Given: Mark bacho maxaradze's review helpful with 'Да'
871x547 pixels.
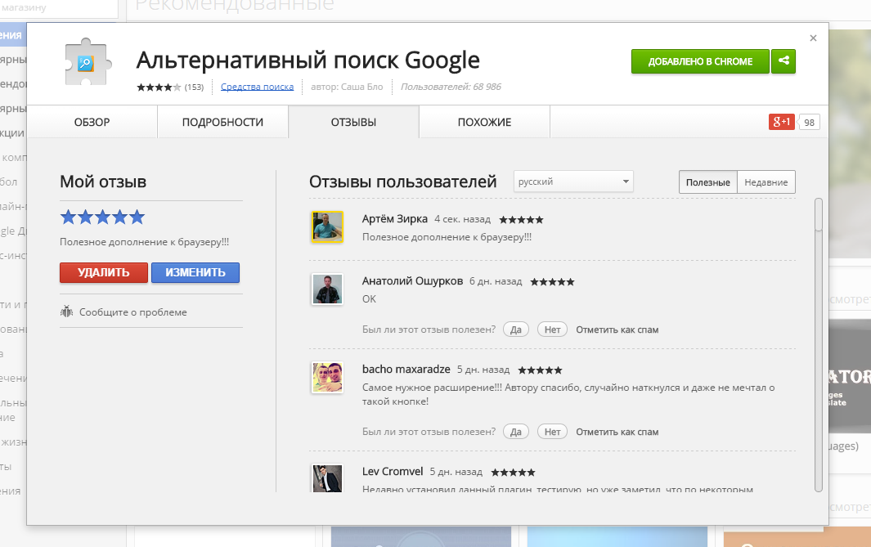Looking at the screenshot, I should [x=516, y=432].
